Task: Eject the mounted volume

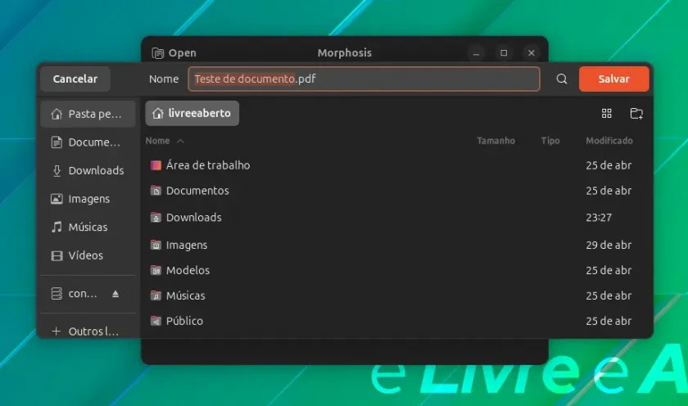Action: coord(115,294)
